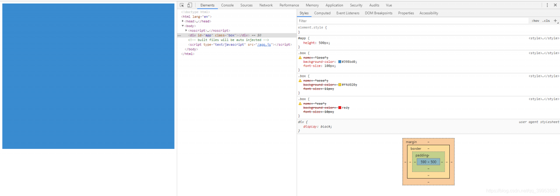The width and height of the screenshot is (560, 196).
Task: Open the Audits tab
Action: pos(374,5)
